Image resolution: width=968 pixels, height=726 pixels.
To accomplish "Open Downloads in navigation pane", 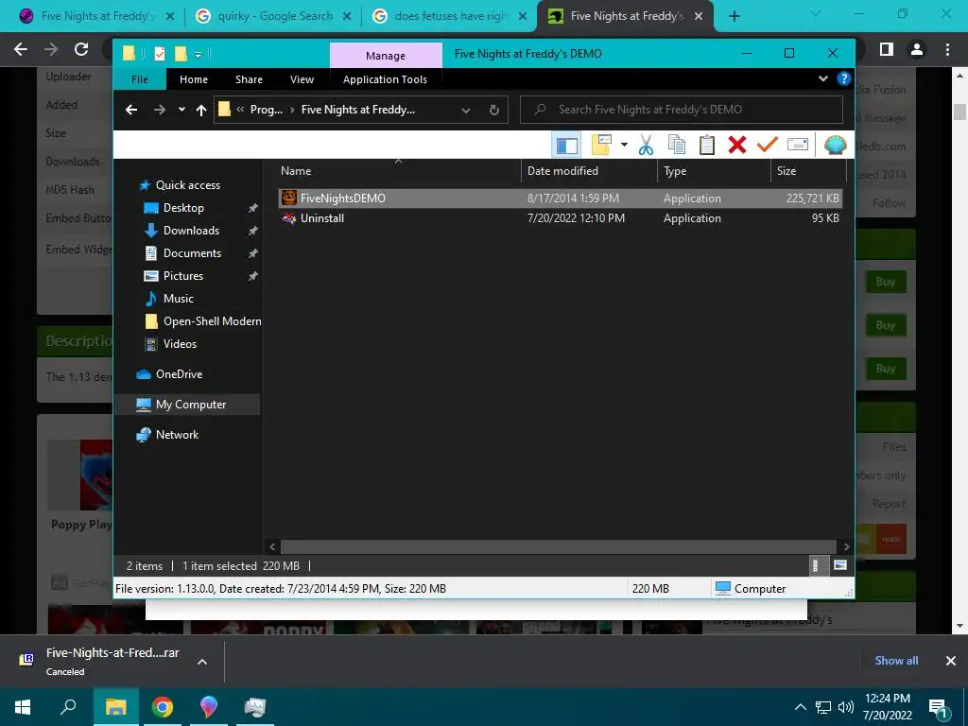I will 191,231.
